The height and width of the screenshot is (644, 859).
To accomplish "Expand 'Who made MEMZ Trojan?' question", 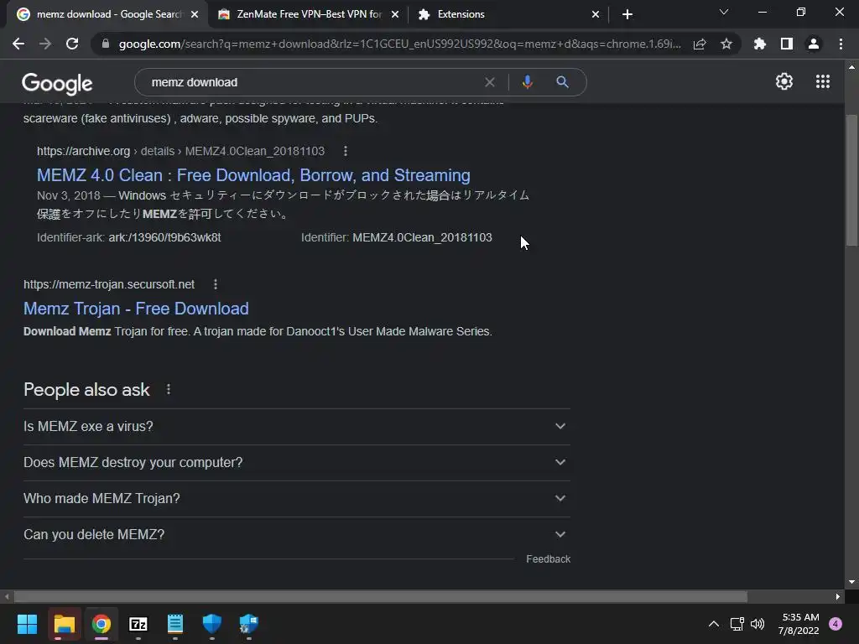I will click(x=297, y=499).
